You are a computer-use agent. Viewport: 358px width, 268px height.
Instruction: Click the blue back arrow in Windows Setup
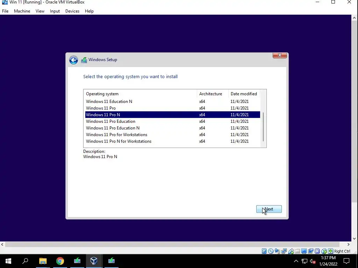(73, 60)
